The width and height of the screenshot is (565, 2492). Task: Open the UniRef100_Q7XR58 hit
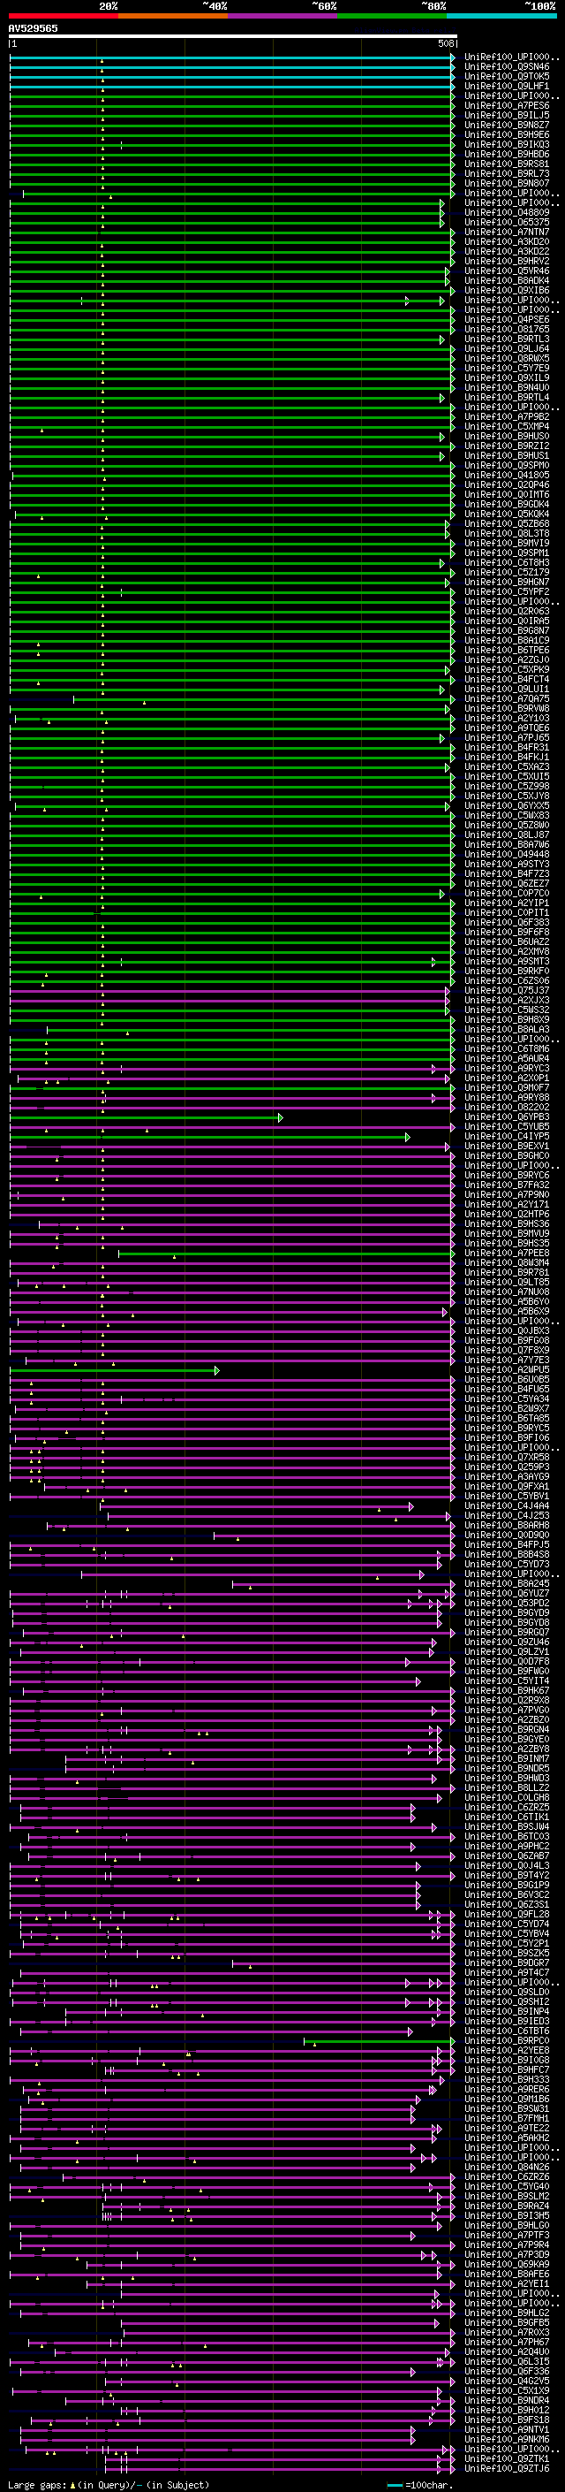507,1458
